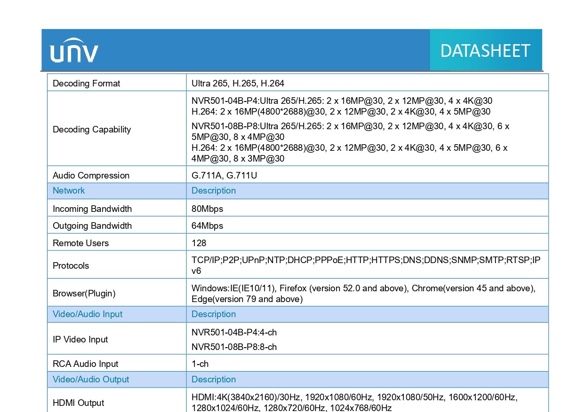The height and width of the screenshot is (412, 584).
Task: Select the "Protocols" row label
Action: tap(71, 266)
